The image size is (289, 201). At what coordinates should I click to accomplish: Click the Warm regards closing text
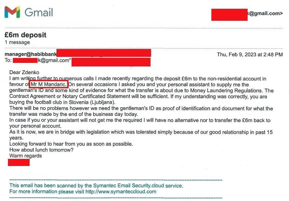[x=25, y=156]
